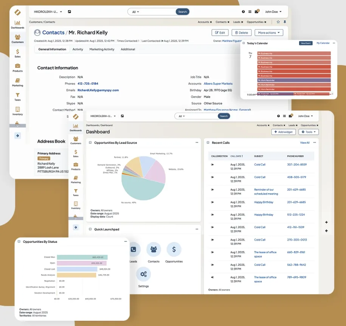Image resolution: width=346 pixels, height=326 pixels.
Task: Sort Recent Calls by the Call Date column
Action: point(237,156)
